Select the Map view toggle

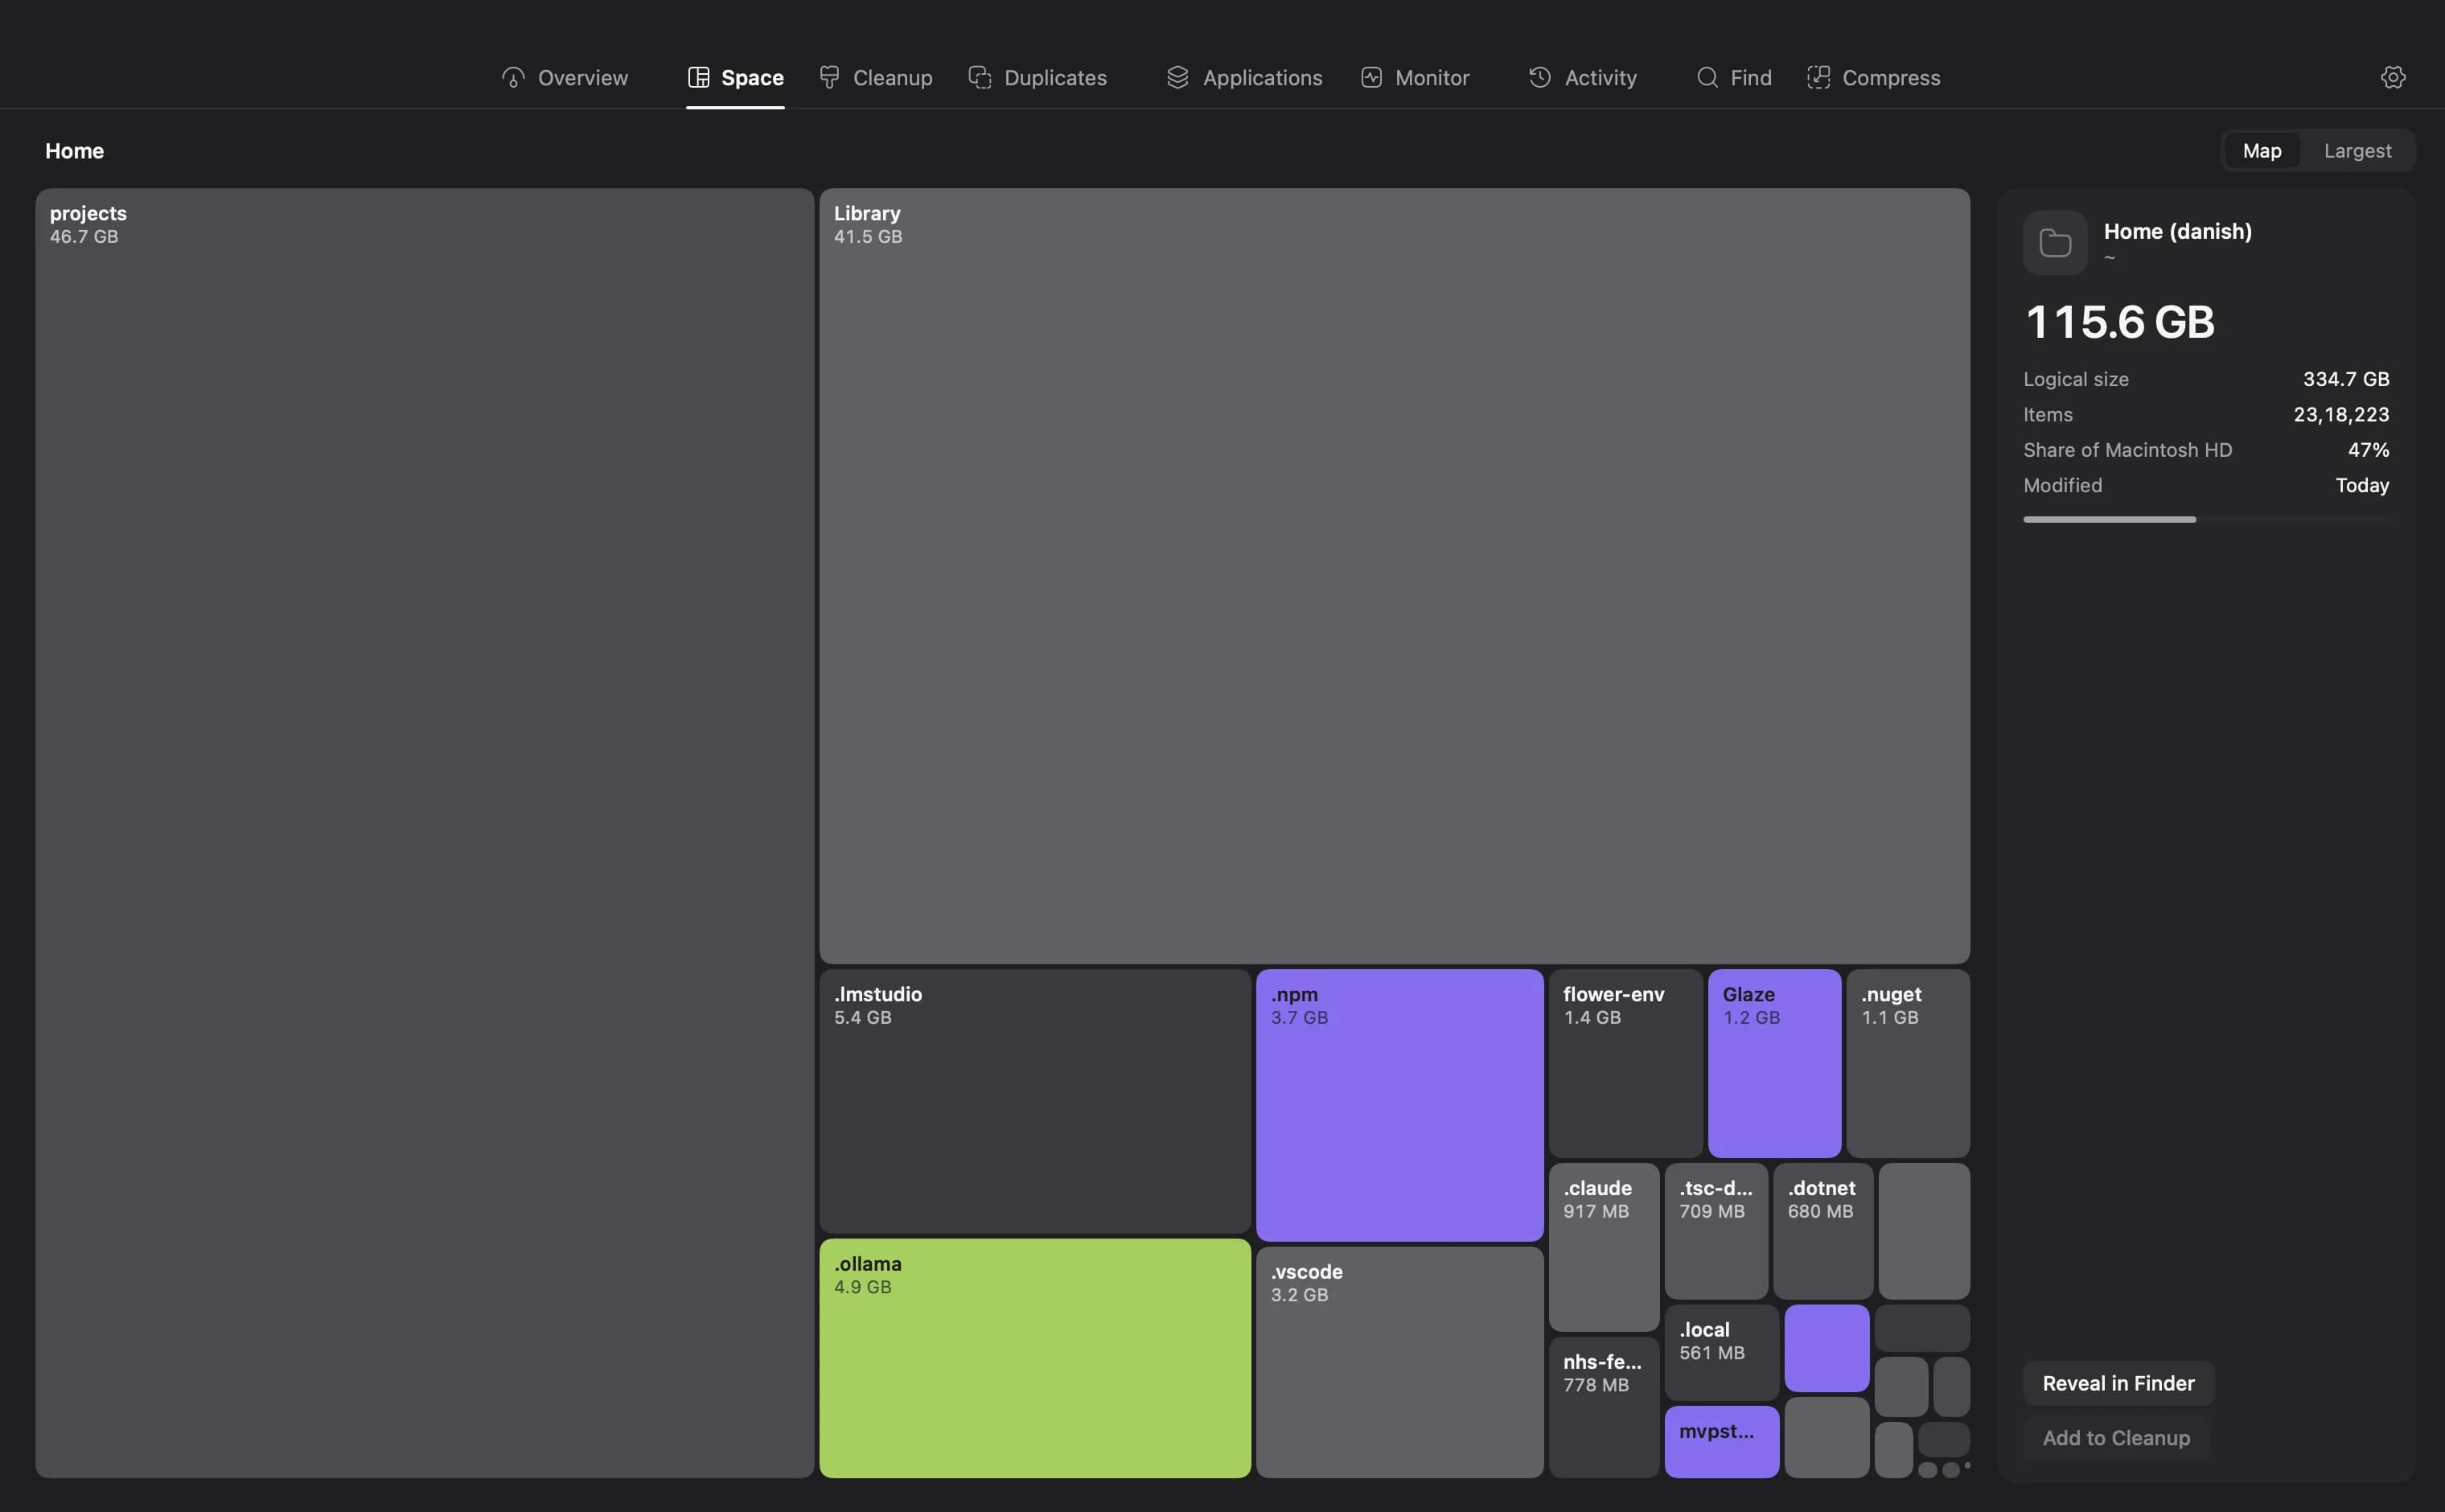[2262, 151]
